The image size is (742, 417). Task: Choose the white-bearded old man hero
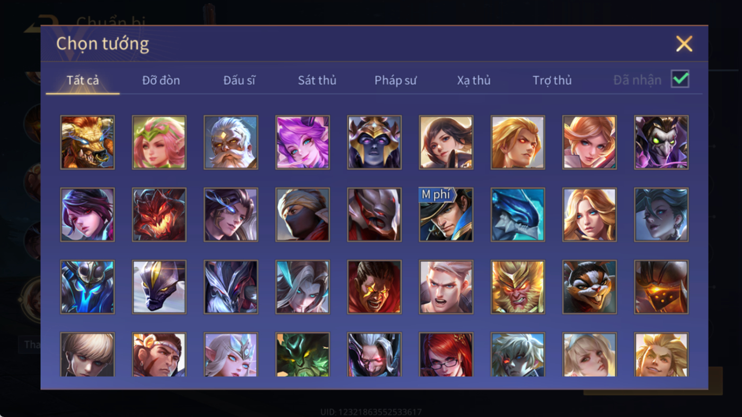point(231,143)
